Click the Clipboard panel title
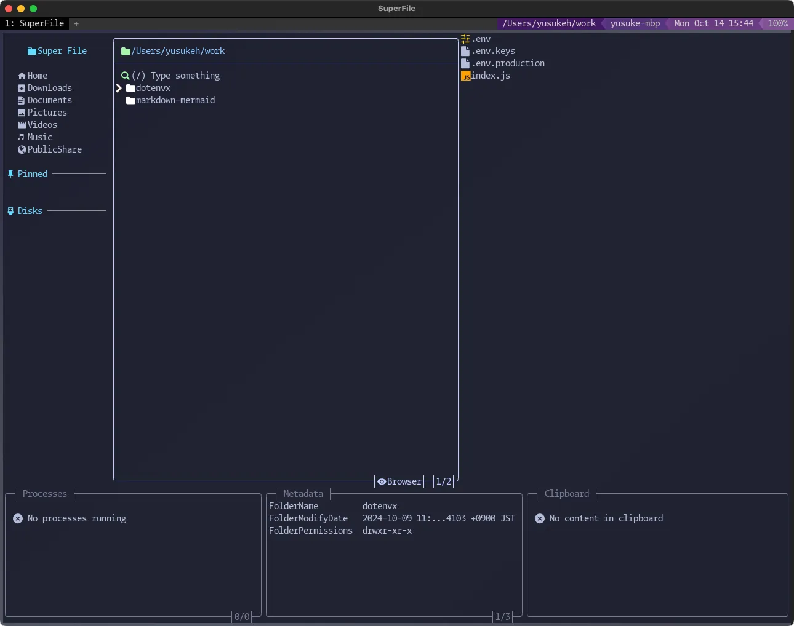This screenshot has width=794, height=626. tap(567, 494)
